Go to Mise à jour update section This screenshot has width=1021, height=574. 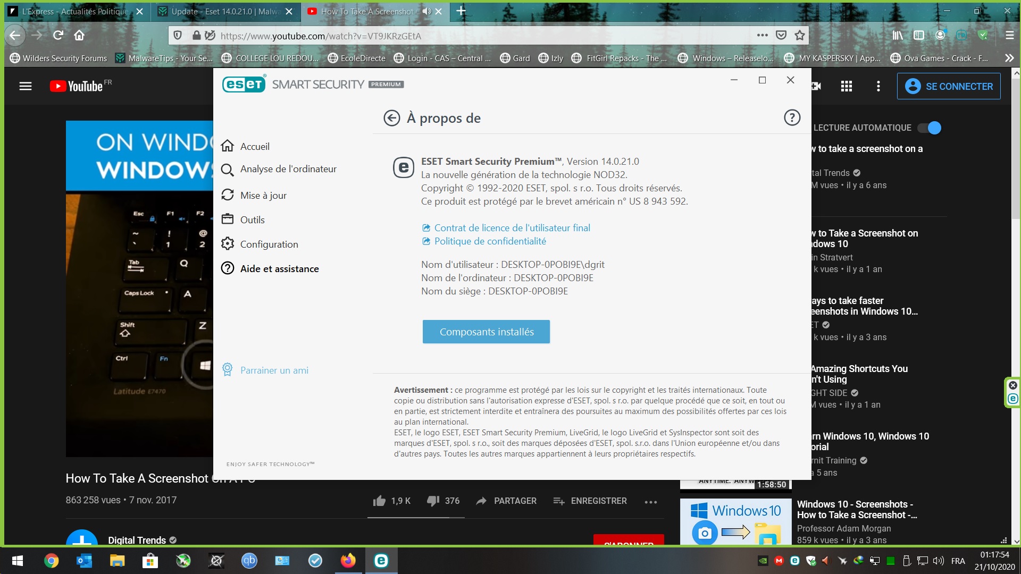[263, 195]
